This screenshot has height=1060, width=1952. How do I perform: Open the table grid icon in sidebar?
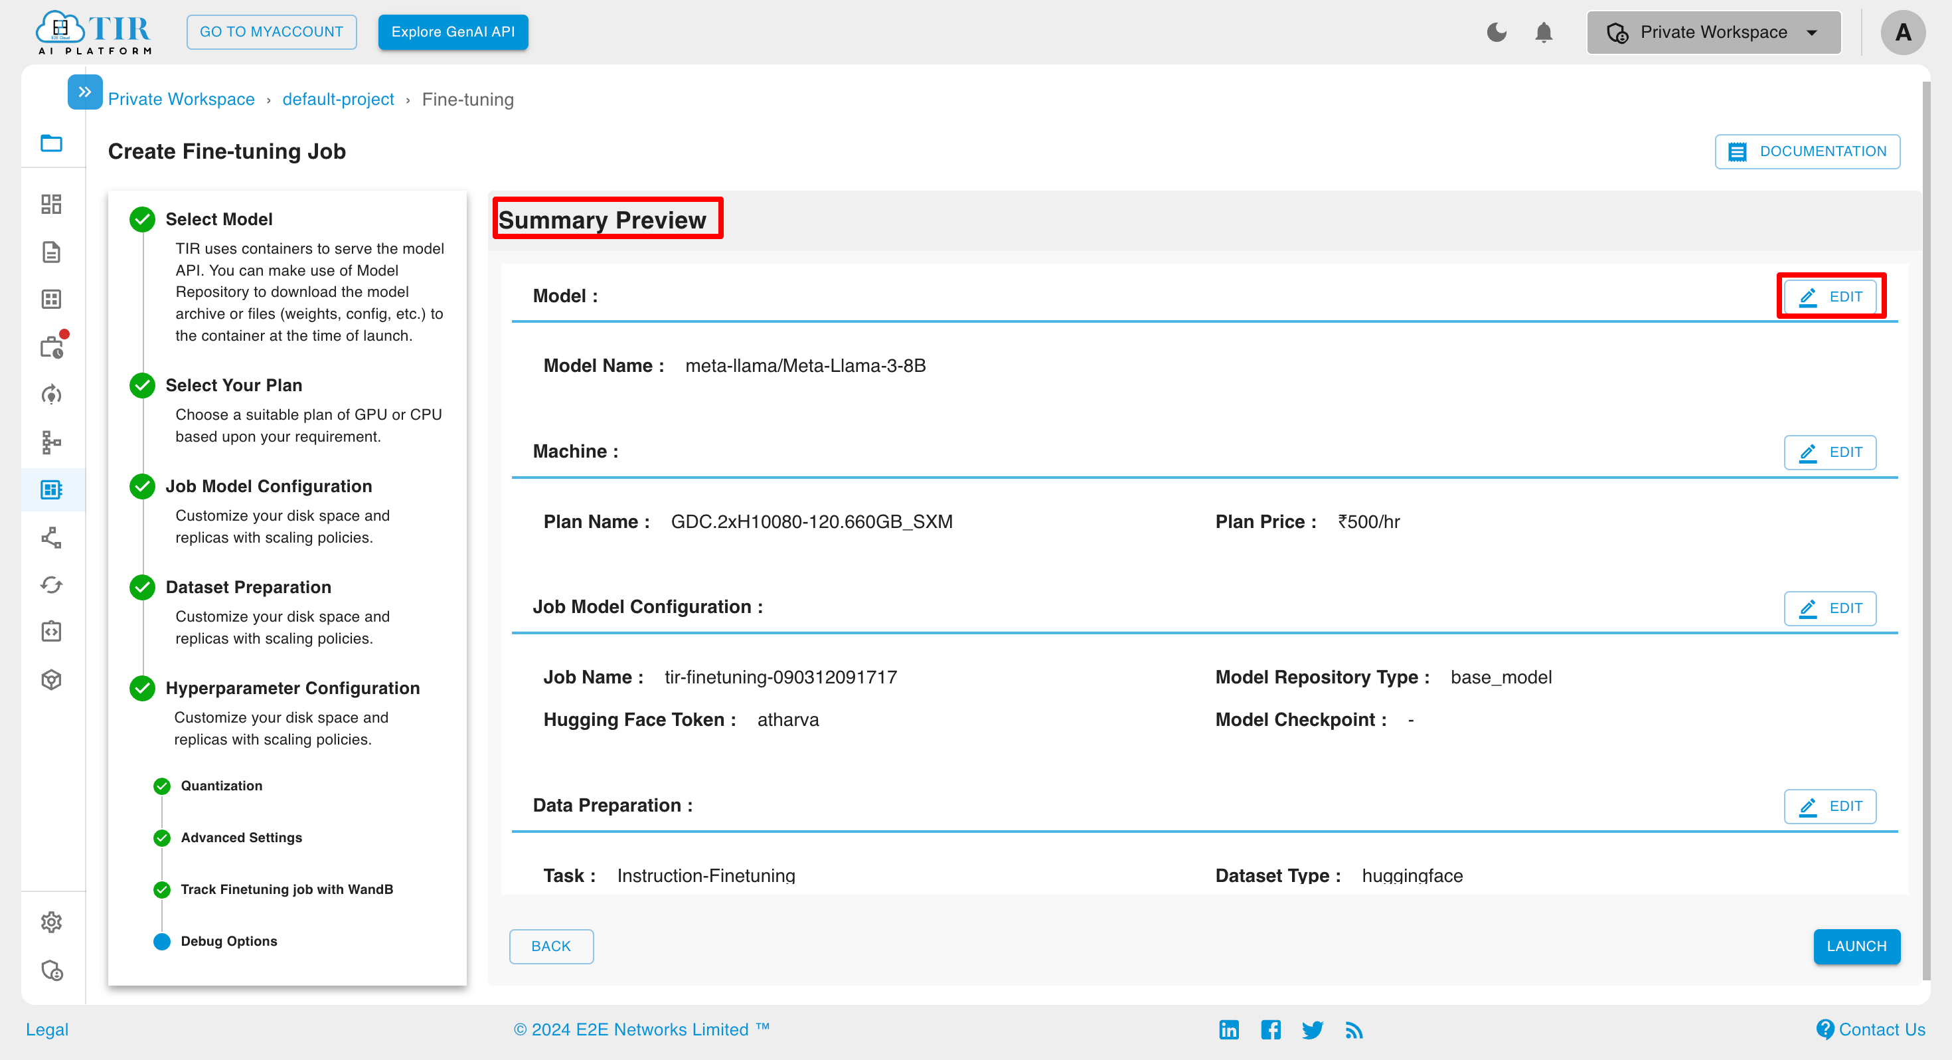pyautogui.click(x=52, y=300)
